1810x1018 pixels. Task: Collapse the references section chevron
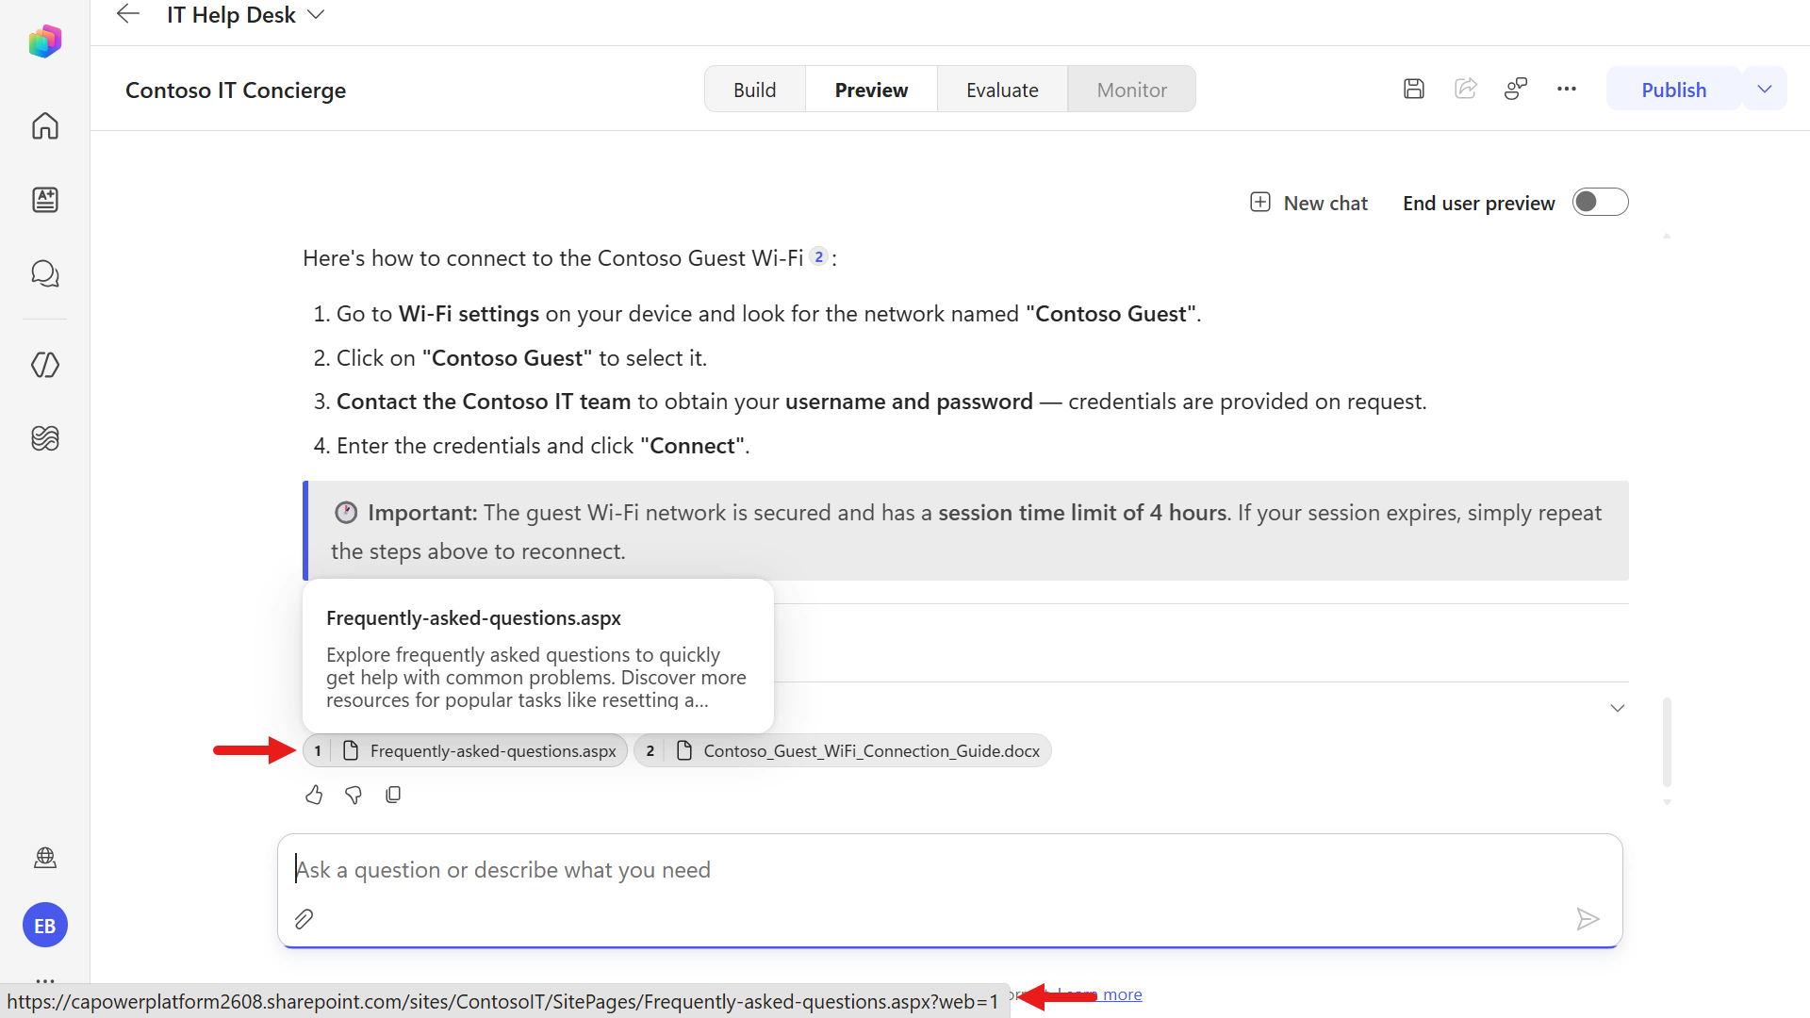1617,708
